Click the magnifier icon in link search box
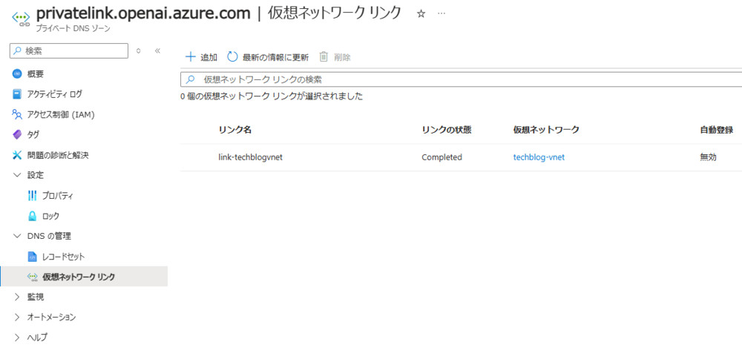This screenshot has height=362, width=742. tap(190, 79)
